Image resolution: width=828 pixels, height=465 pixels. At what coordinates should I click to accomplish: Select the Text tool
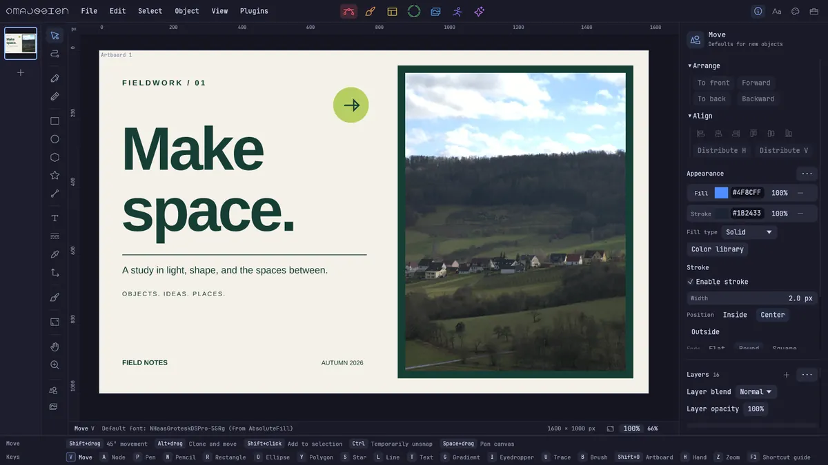click(x=55, y=218)
